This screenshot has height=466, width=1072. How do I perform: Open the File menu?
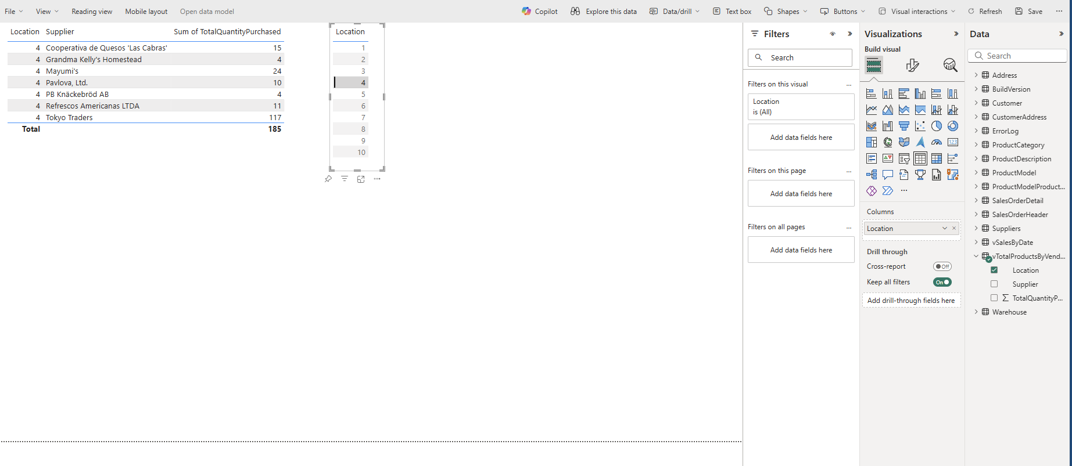click(13, 11)
